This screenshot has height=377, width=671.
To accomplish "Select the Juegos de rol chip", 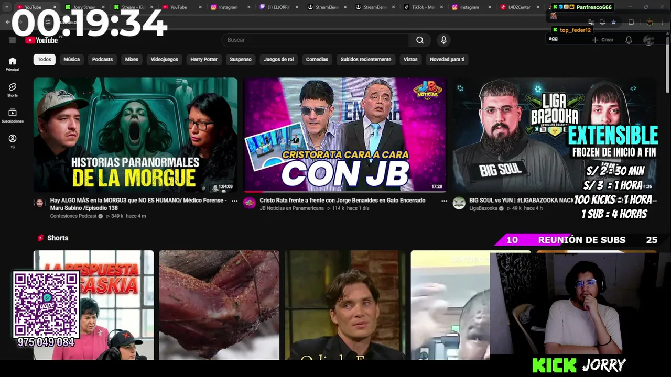I will [x=279, y=59].
